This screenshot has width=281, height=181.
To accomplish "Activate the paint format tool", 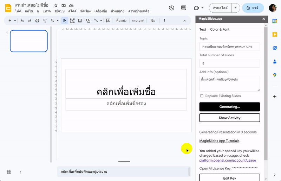I will 45,21.
